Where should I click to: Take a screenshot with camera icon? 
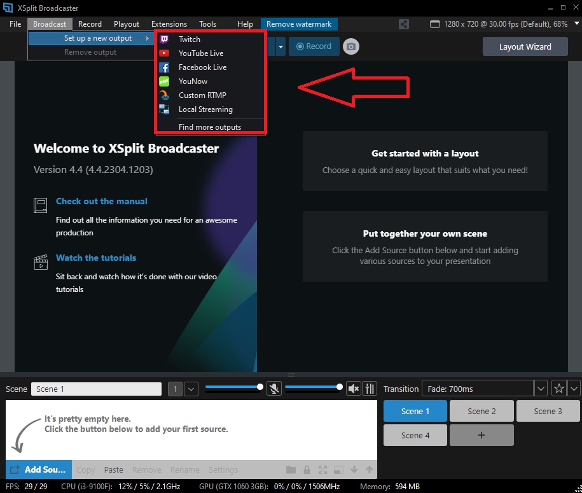[x=350, y=47]
